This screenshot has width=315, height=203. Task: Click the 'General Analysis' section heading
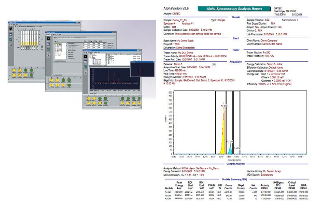coord(235,164)
